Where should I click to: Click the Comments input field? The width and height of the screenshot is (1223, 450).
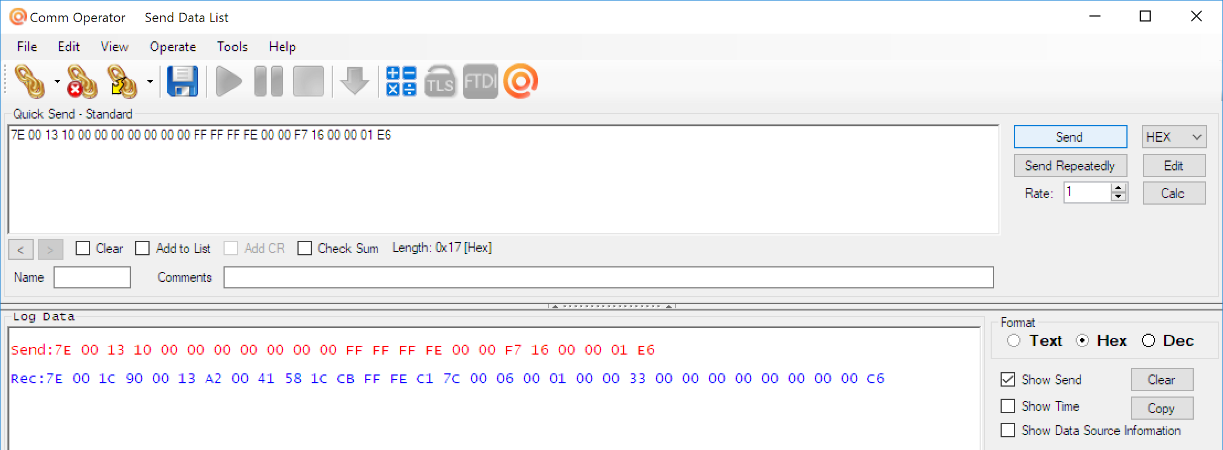click(608, 277)
